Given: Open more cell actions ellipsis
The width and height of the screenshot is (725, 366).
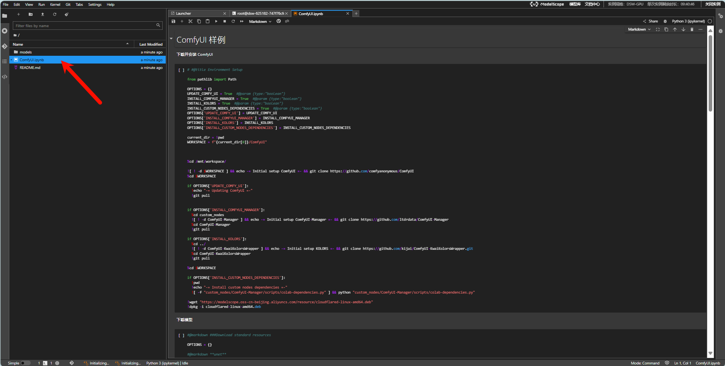Looking at the screenshot, I should point(701,29).
